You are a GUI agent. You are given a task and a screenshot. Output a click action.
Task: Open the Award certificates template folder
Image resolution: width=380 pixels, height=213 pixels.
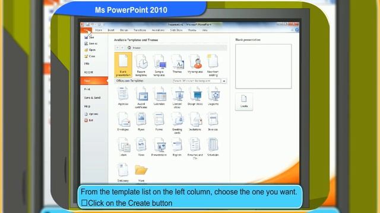click(141, 98)
